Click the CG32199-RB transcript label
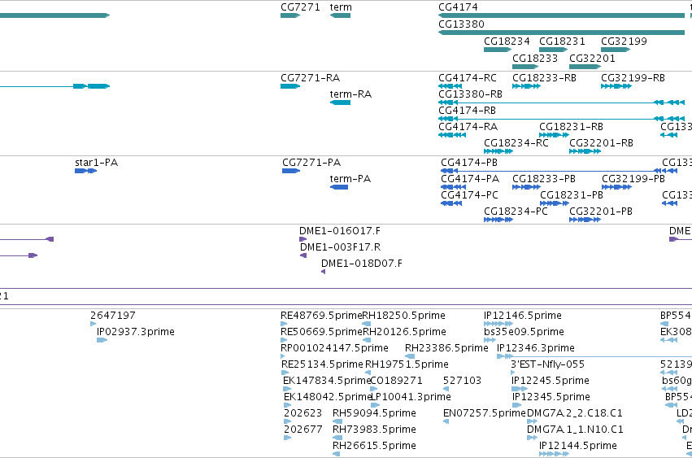Screen dimensions: 692x458 [x=633, y=78]
